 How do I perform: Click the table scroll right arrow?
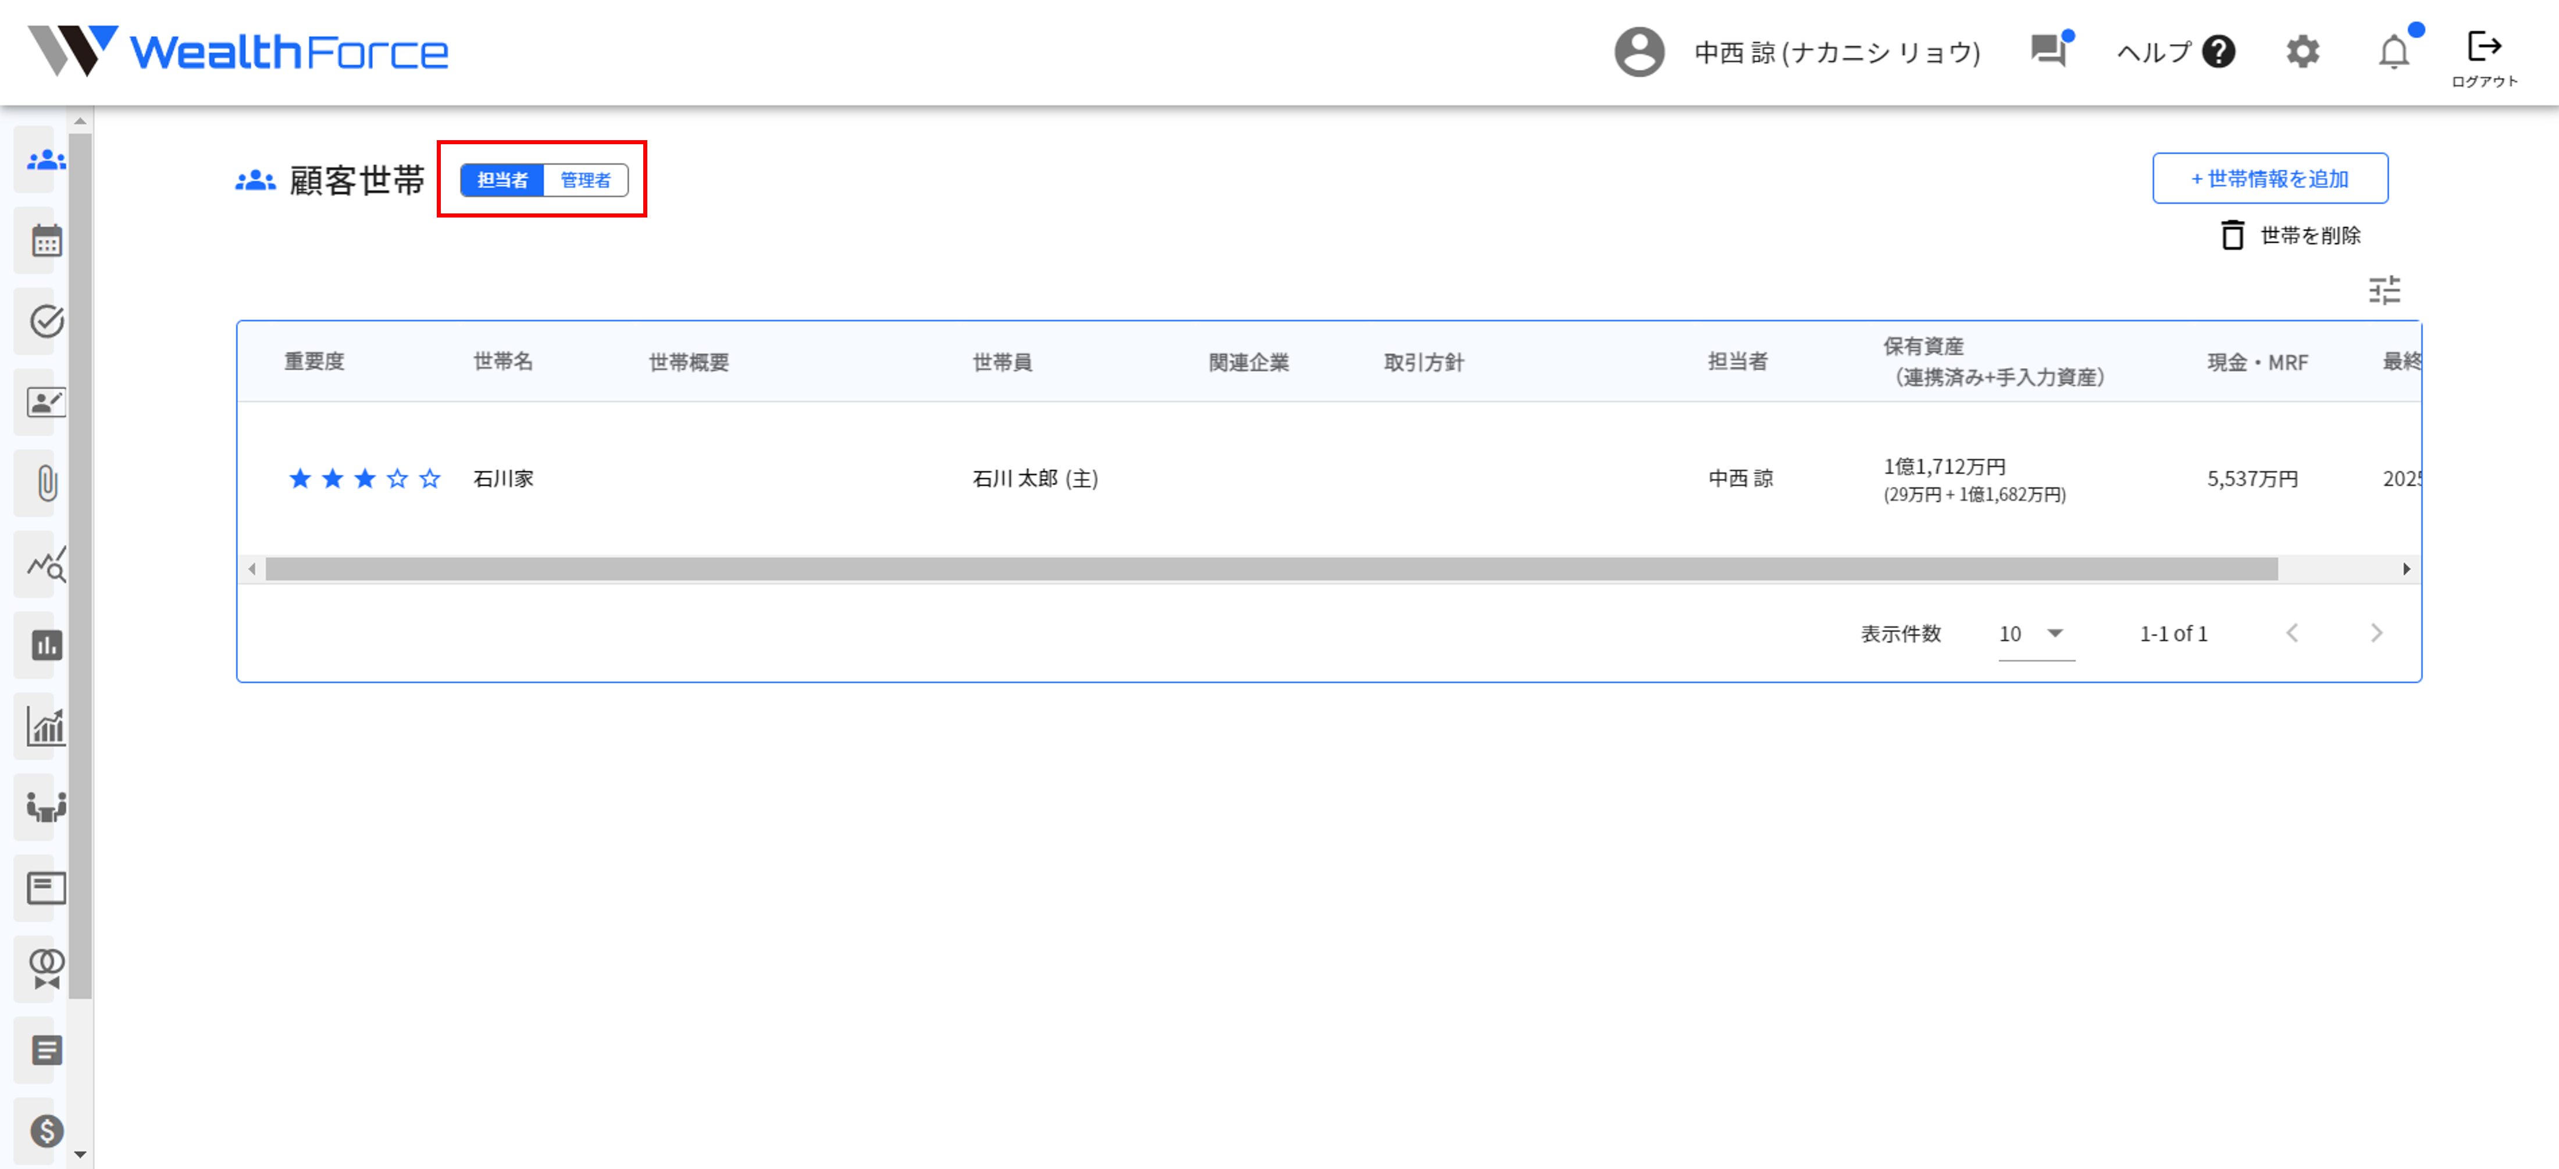tap(2406, 569)
